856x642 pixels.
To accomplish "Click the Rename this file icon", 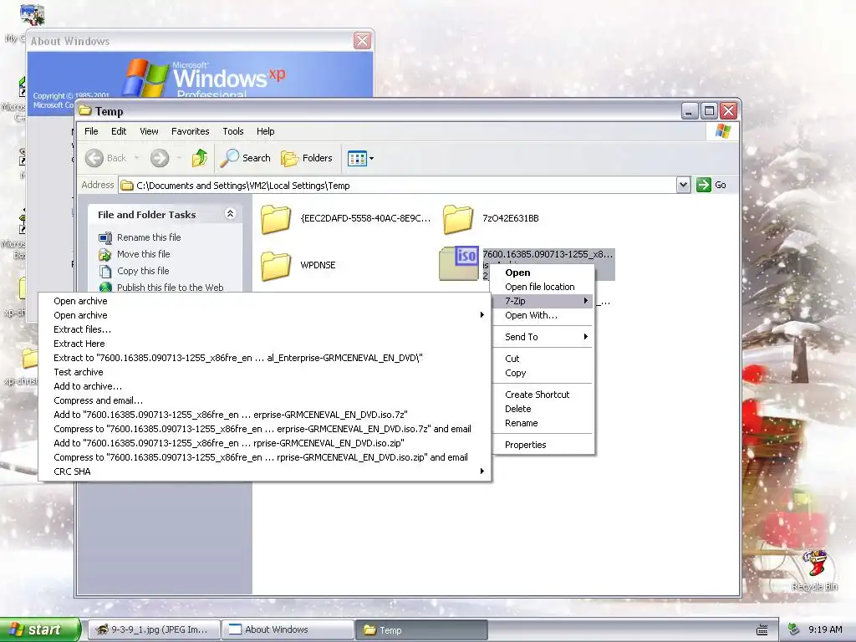I will point(105,237).
